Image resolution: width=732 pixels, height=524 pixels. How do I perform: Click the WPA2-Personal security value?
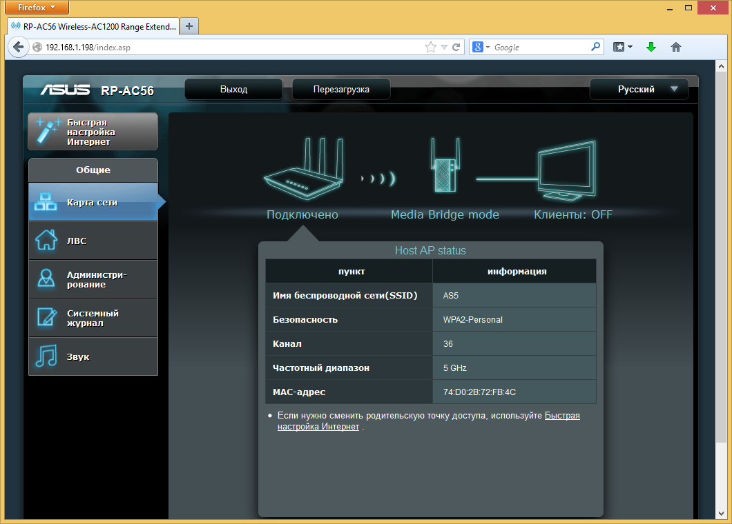[472, 320]
